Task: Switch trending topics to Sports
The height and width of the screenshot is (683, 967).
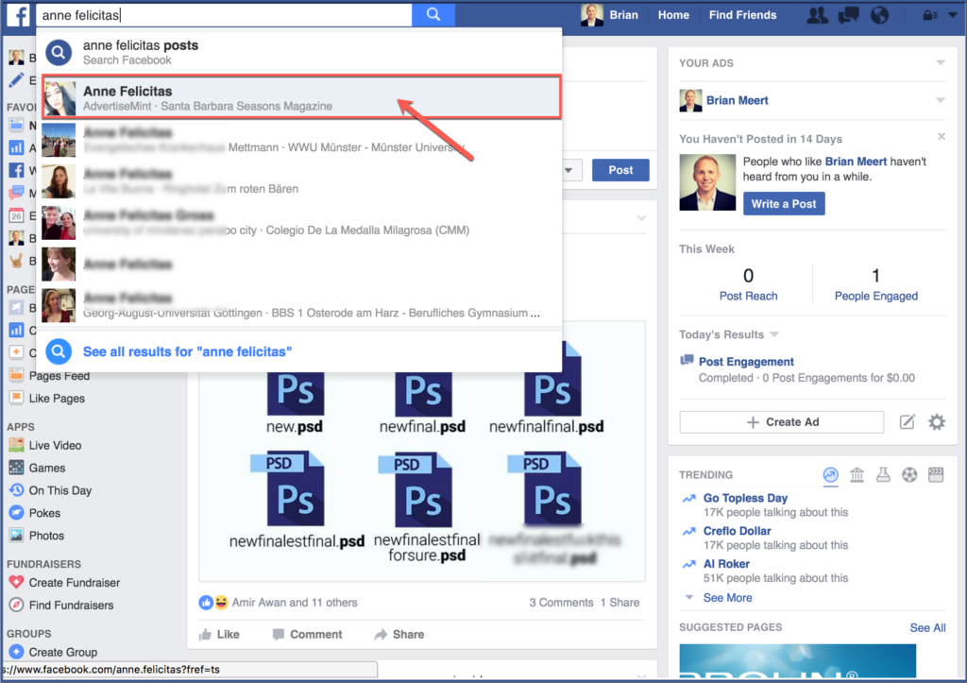Action: pyautogui.click(x=909, y=475)
